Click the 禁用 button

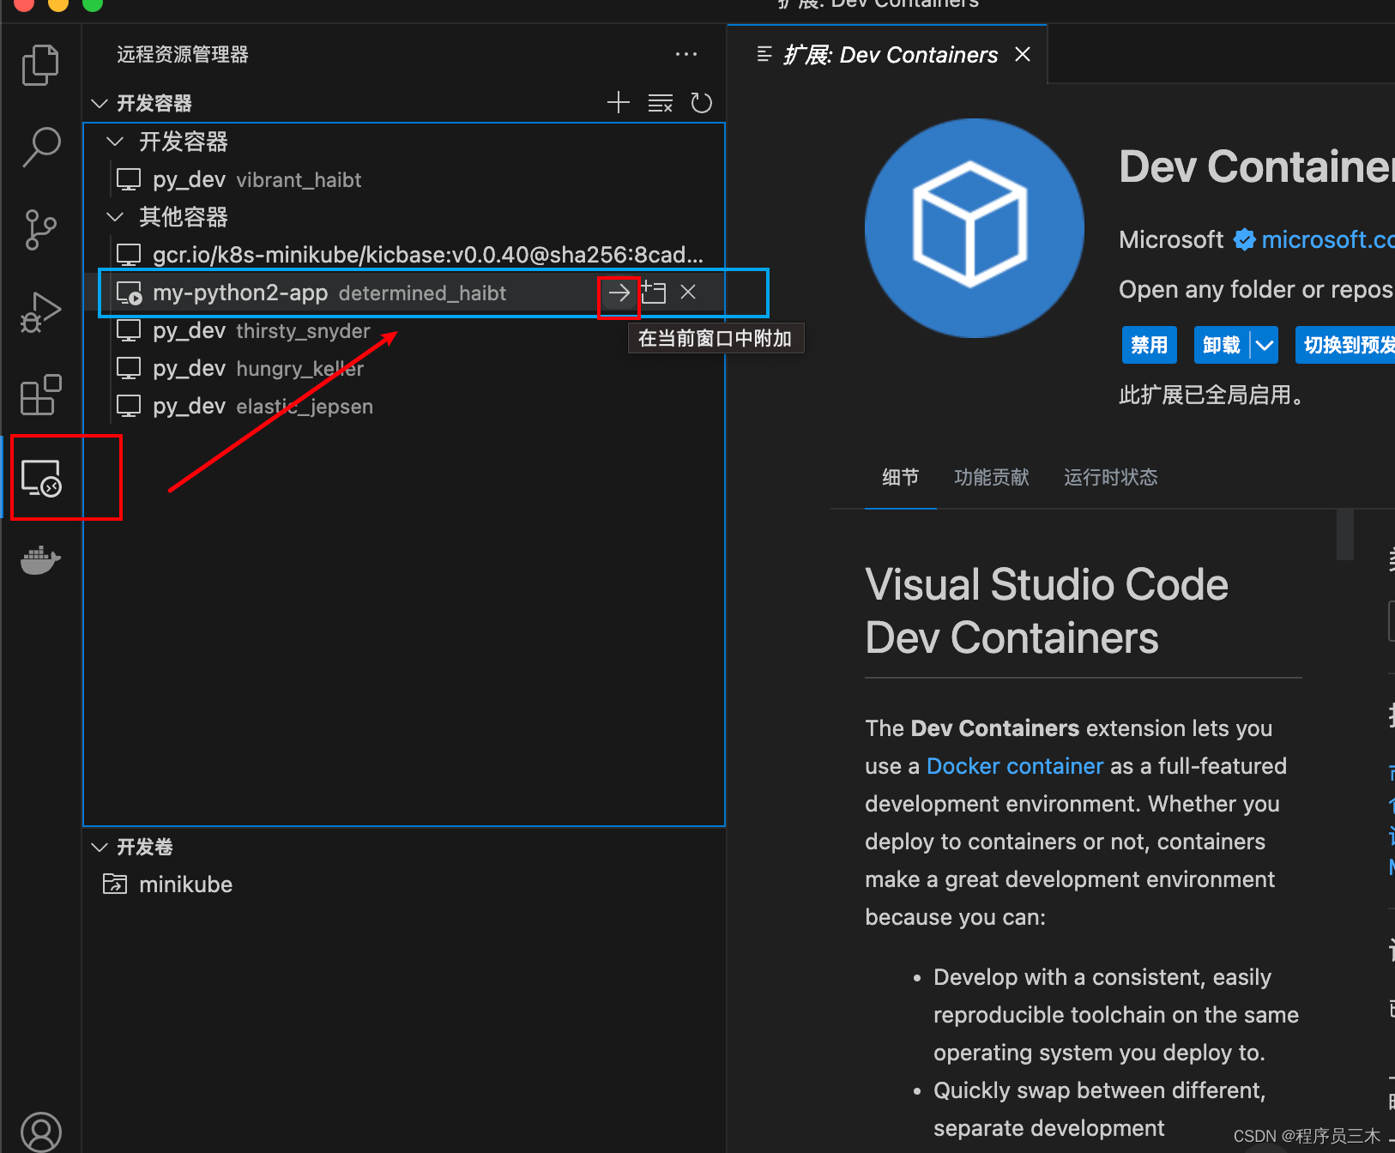click(x=1149, y=346)
